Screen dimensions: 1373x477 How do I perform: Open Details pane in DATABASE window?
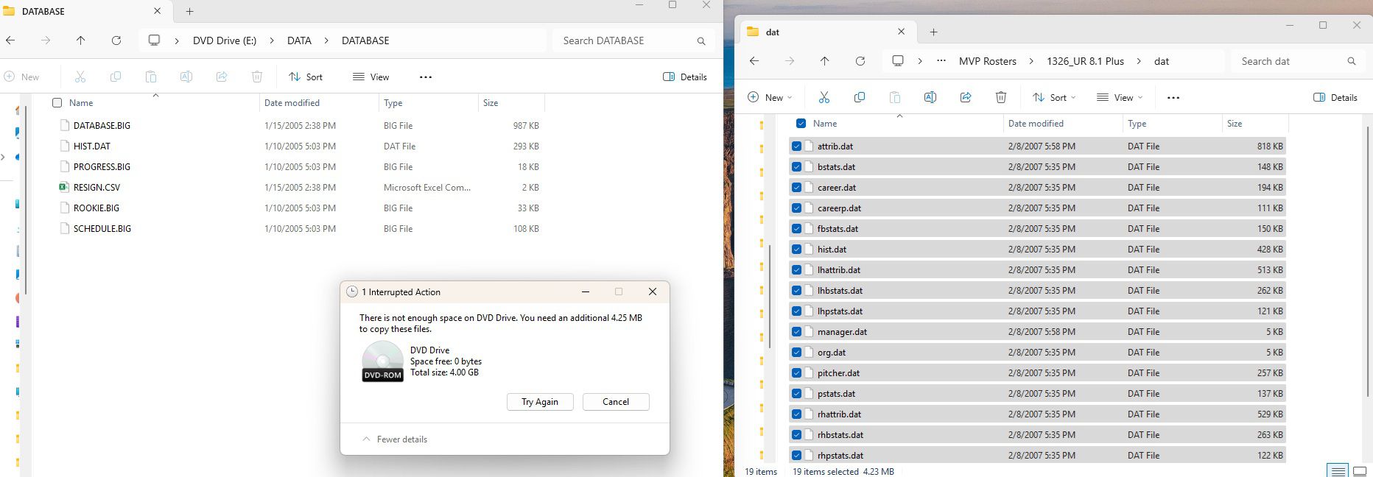click(685, 77)
